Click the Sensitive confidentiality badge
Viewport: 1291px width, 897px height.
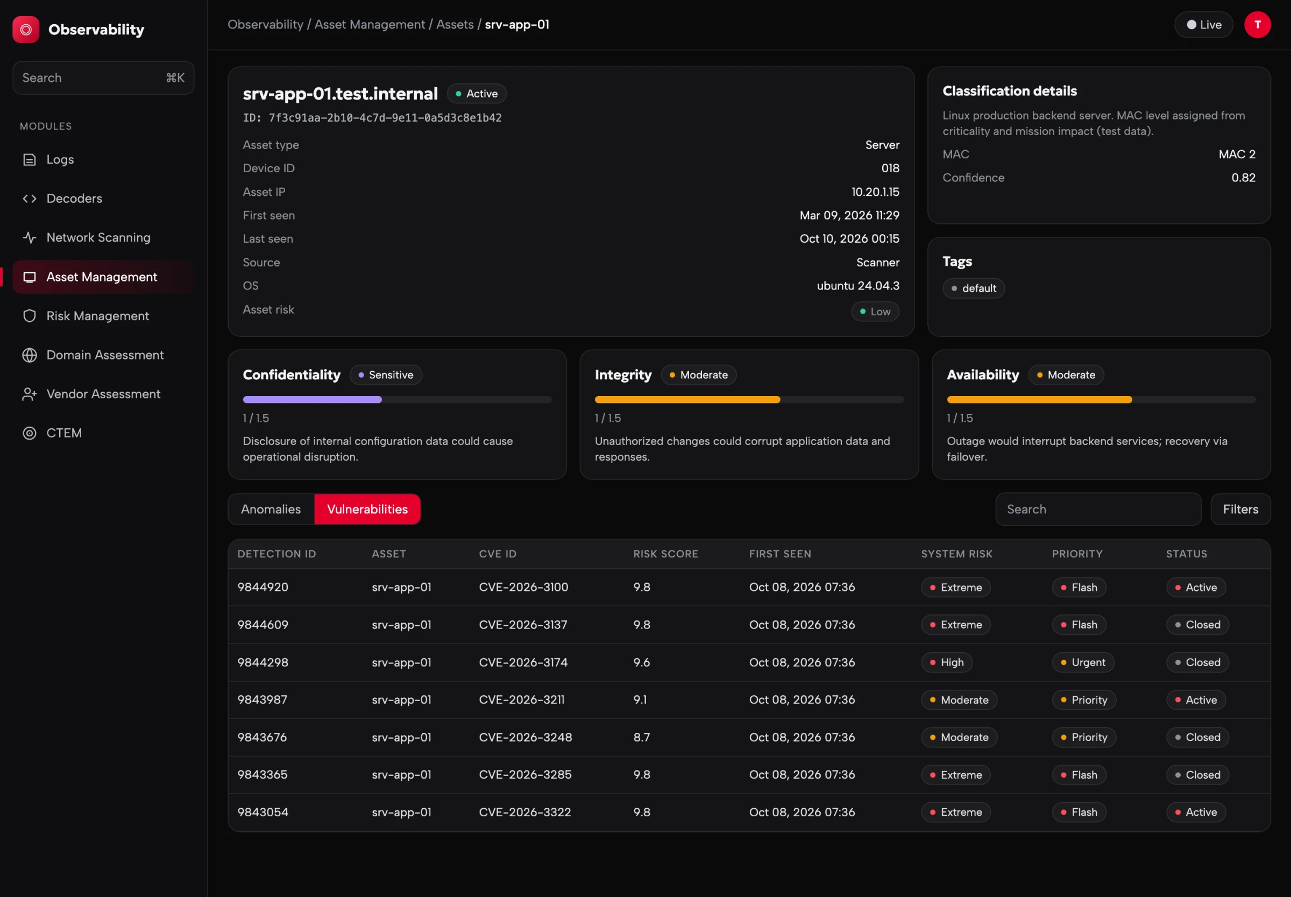(385, 375)
